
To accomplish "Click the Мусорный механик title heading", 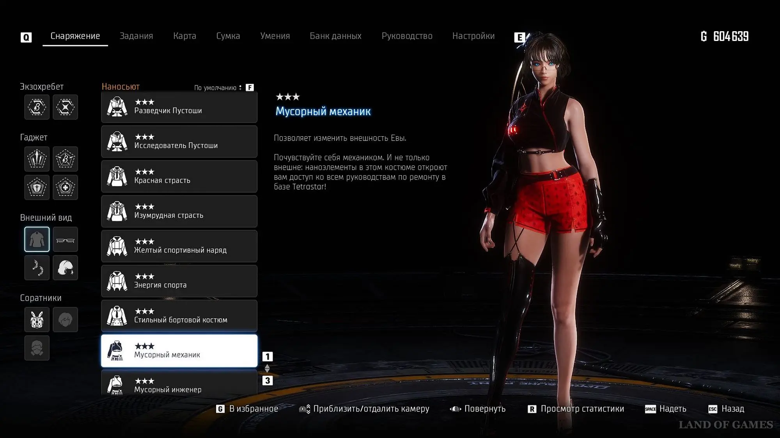I will (x=323, y=111).
